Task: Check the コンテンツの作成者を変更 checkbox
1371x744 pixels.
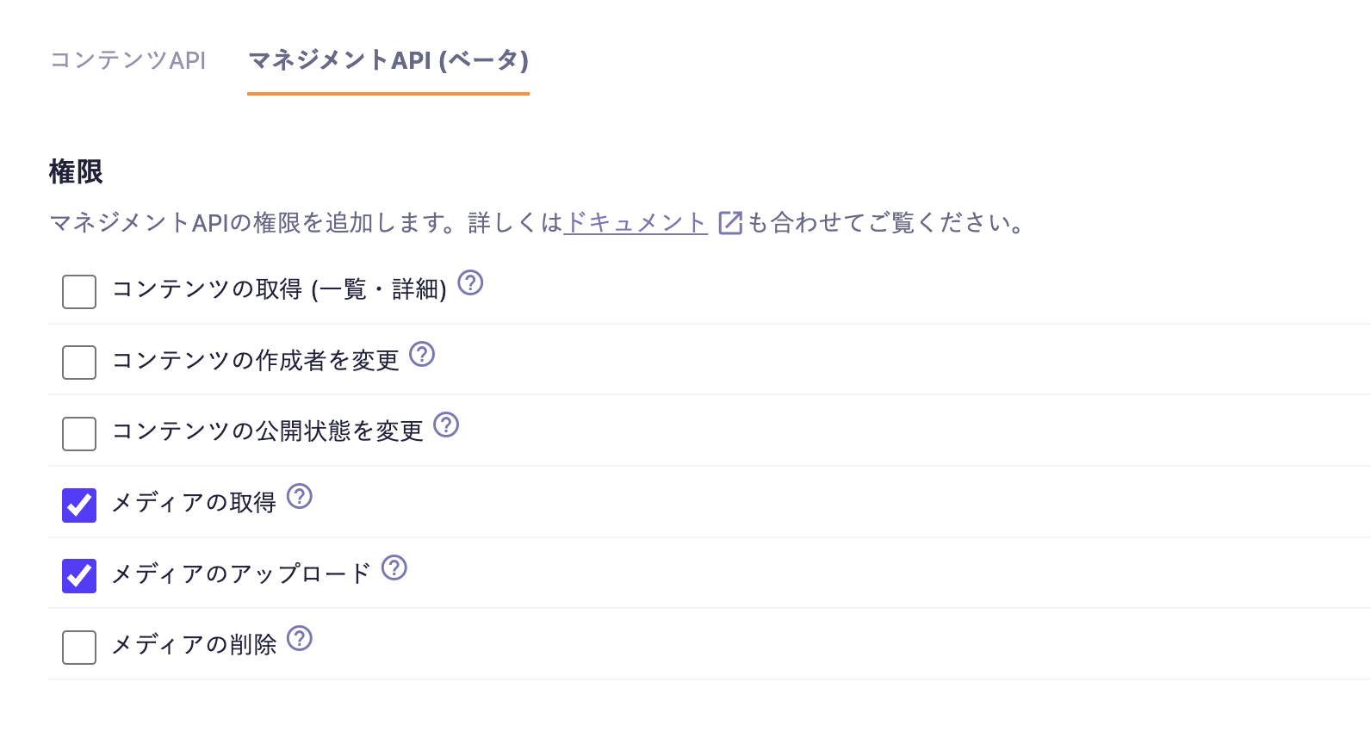Action: pyautogui.click(x=79, y=363)
